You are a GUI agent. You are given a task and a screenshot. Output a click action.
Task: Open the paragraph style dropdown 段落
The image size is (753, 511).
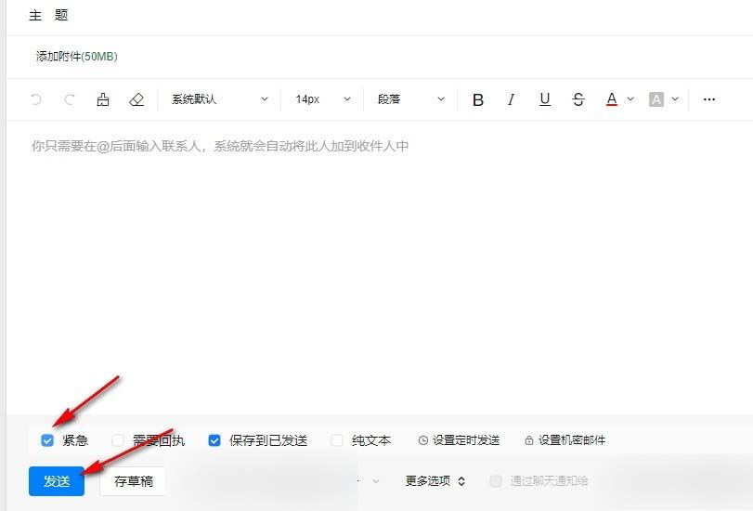pos(411,99)
